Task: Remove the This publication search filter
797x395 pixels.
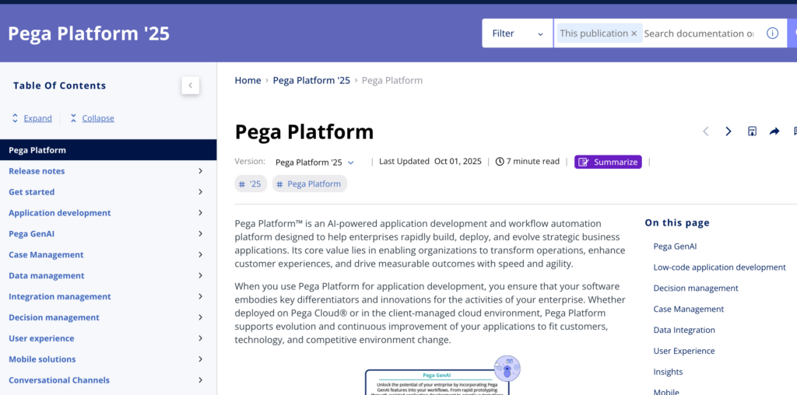Action: click(x=634, y=33)
